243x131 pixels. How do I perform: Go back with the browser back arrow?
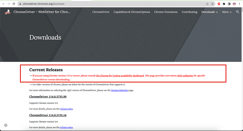[x=3, y=4]
